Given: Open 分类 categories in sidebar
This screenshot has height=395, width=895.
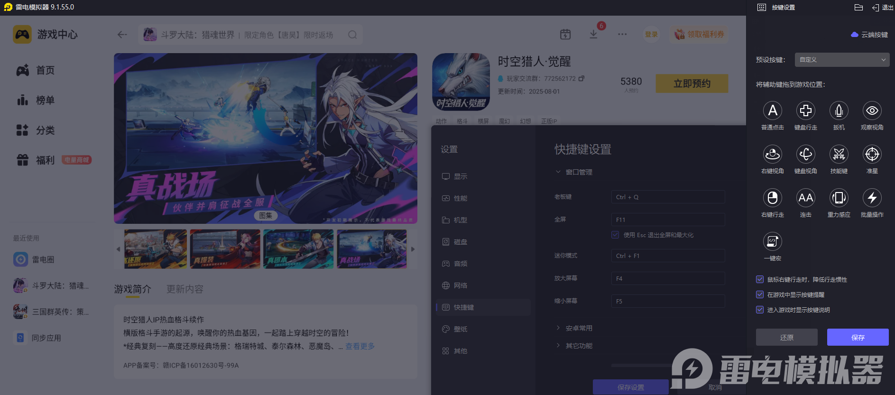Looking at the screenshot, I should [x=36, y=130].
